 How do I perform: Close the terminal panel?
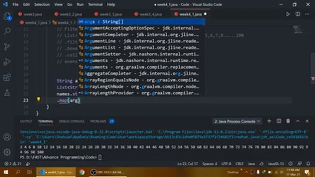point(307,121)
